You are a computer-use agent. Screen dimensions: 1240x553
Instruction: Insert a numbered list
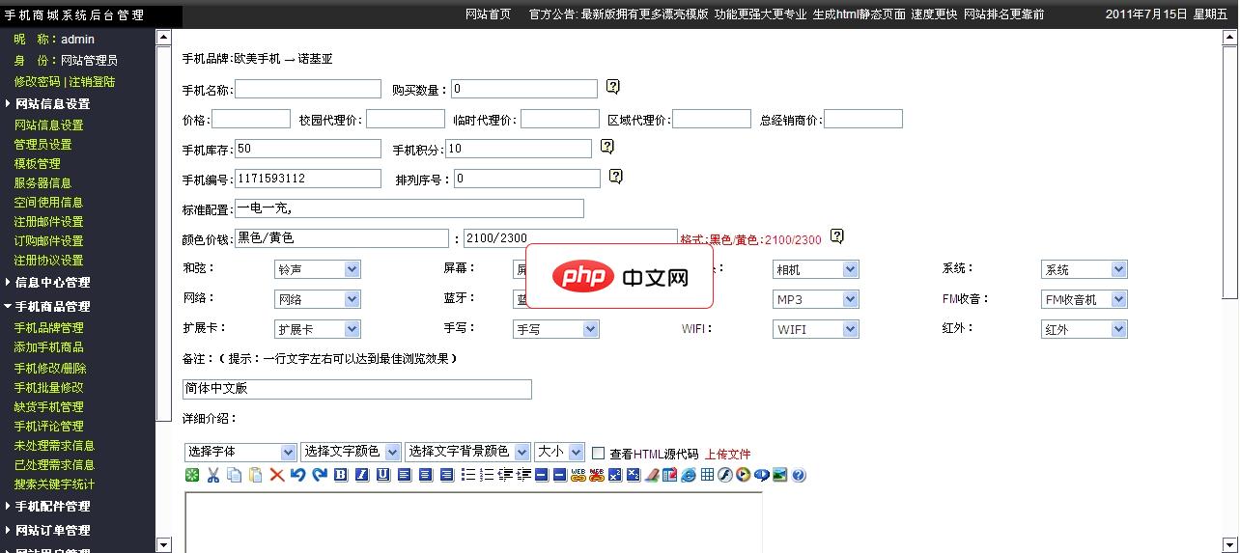(x=487, y=475)
